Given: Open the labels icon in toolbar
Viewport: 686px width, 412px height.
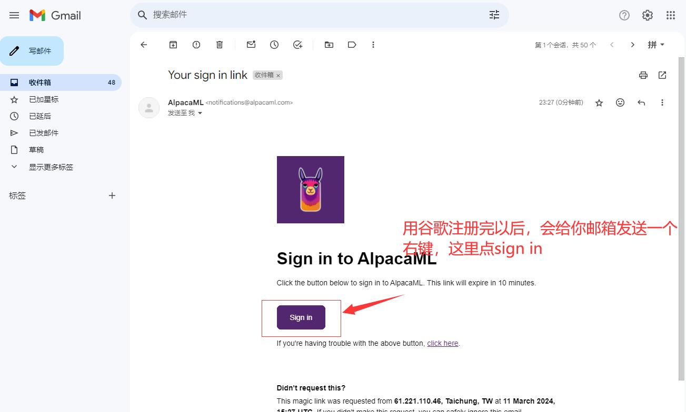Looking at the screenshot, I should [x=352, y=45].
